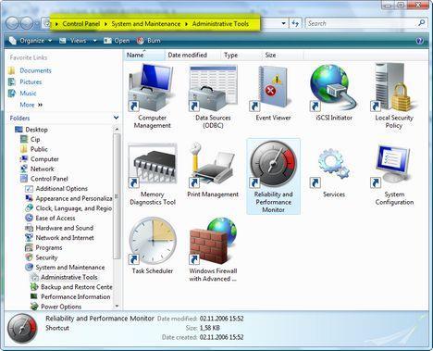Screen dimensions: 433x351
Task: Expand the address bar history dropdown
Action: click(283, 23)
